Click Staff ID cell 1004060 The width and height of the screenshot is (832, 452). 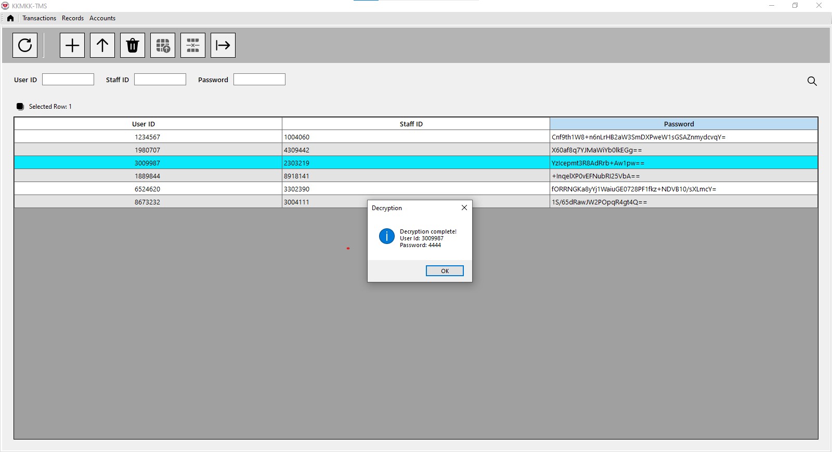pos(416,137)
